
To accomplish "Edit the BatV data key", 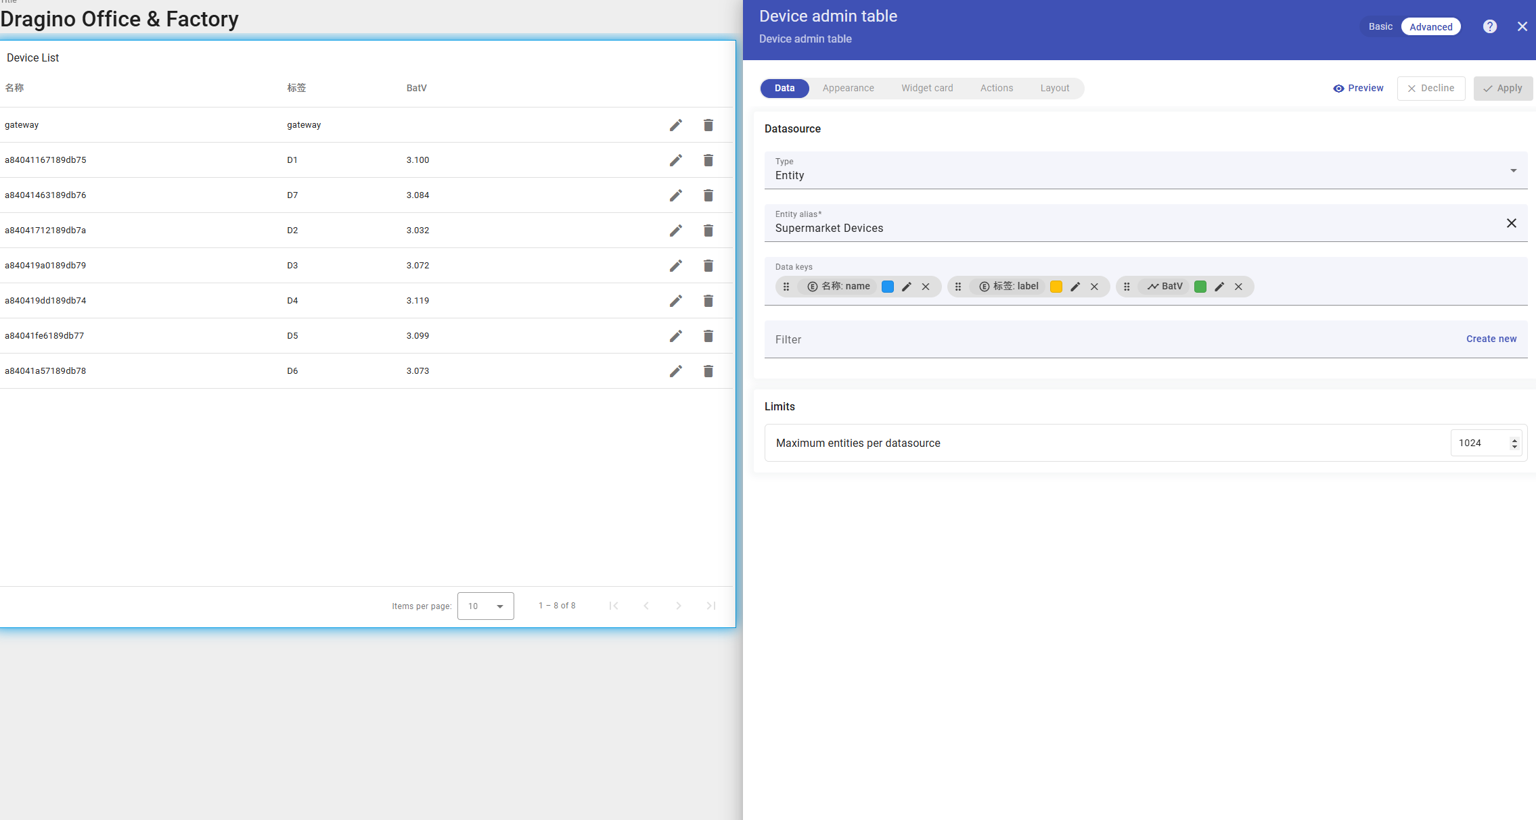I will [1219, 287].
